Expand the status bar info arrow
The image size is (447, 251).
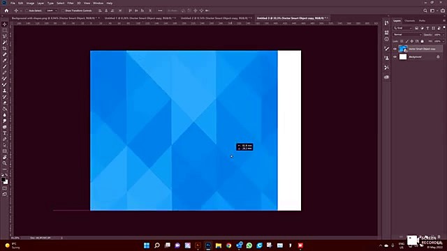point(61,238)
